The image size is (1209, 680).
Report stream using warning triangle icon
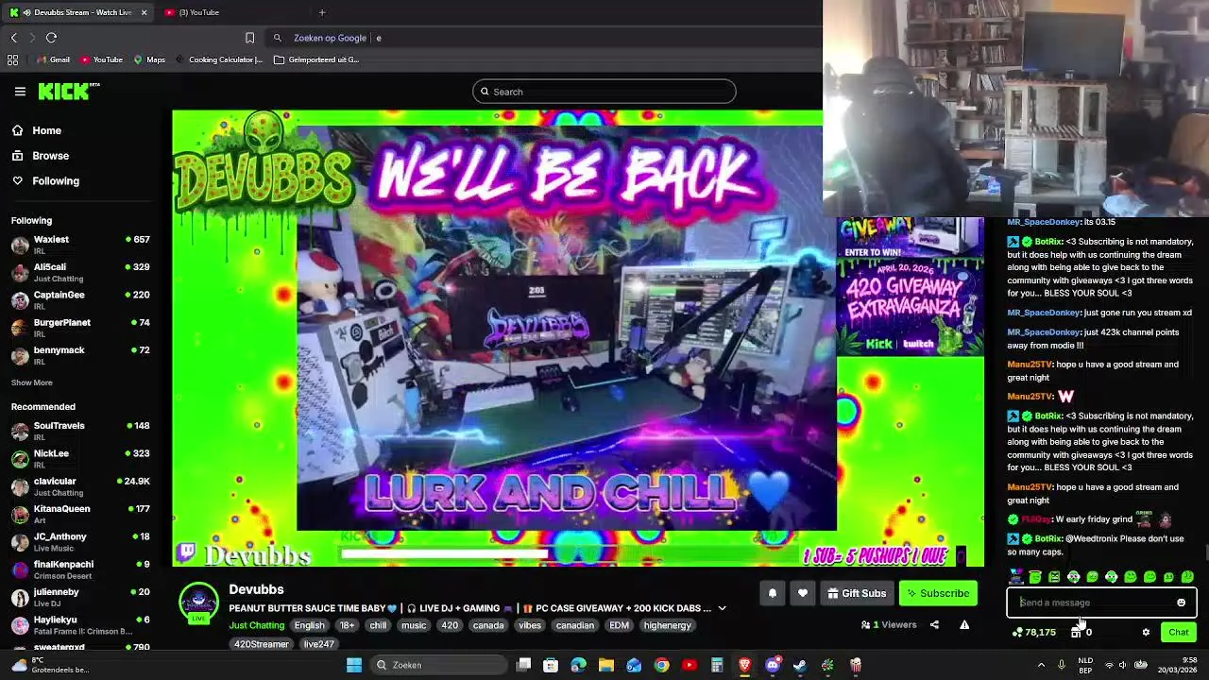coord(964,624)
